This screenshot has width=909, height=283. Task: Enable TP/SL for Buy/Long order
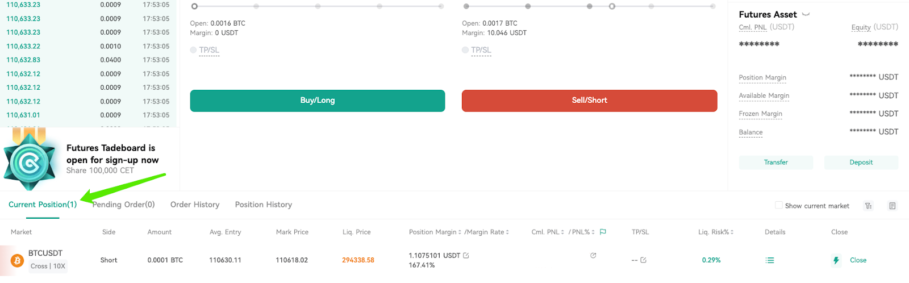coord(193,50)
